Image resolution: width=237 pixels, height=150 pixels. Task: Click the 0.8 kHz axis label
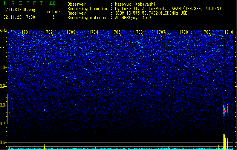pos(3,105)
